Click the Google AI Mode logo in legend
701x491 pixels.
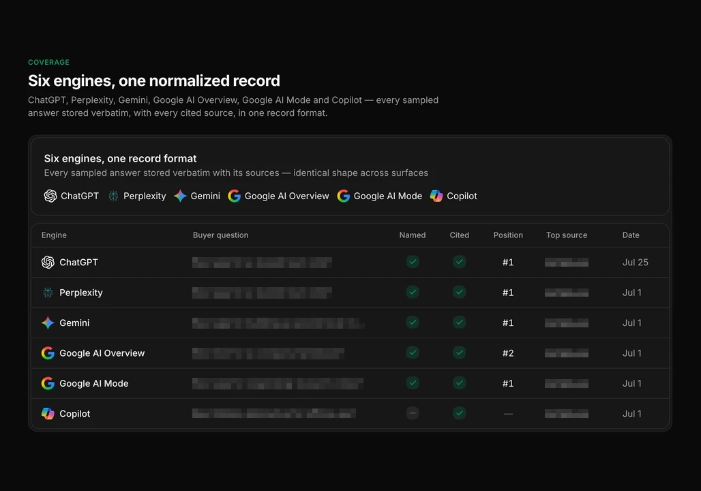tap(344, 196)
